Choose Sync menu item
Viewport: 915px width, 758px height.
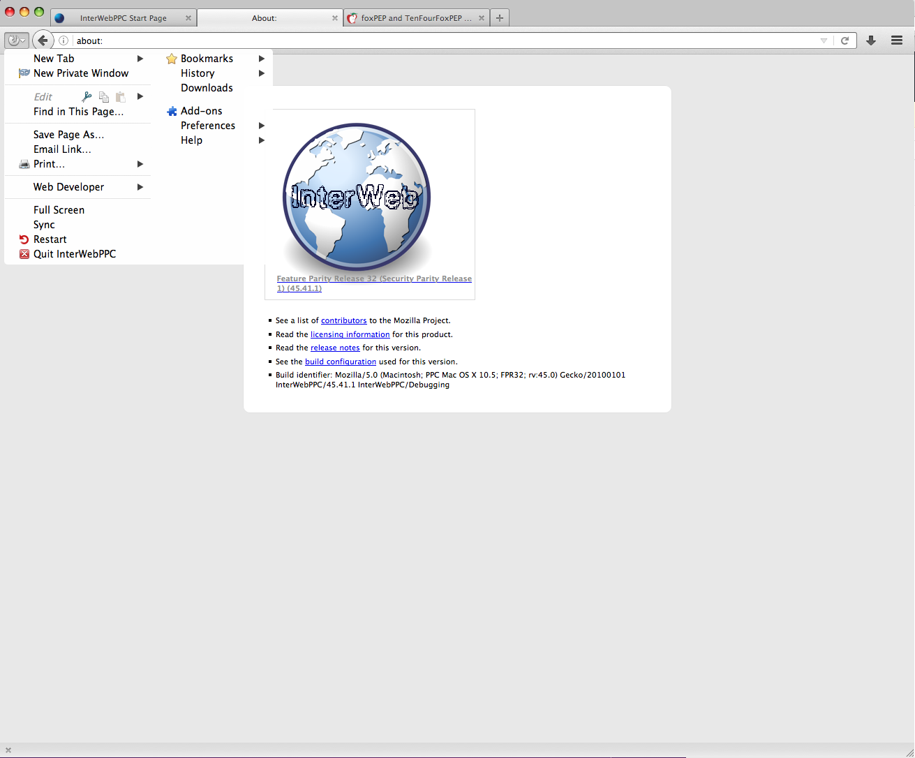point(77,225)
